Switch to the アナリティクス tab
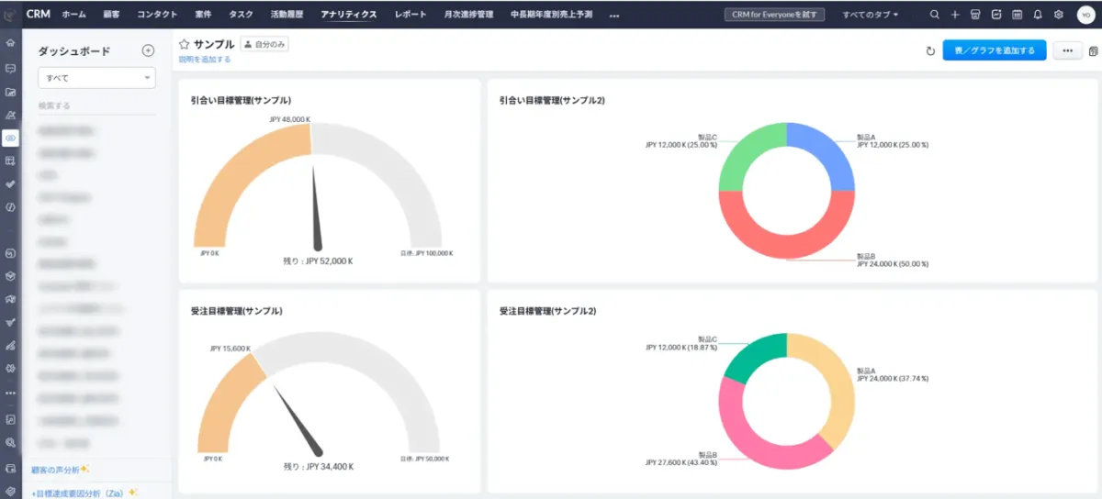 pos(349,15)
